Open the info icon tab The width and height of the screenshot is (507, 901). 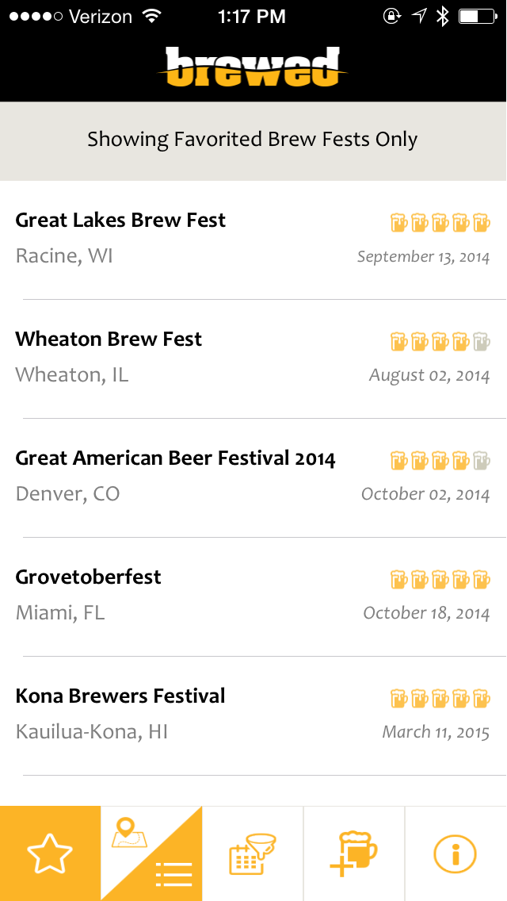tap(456, 853)
